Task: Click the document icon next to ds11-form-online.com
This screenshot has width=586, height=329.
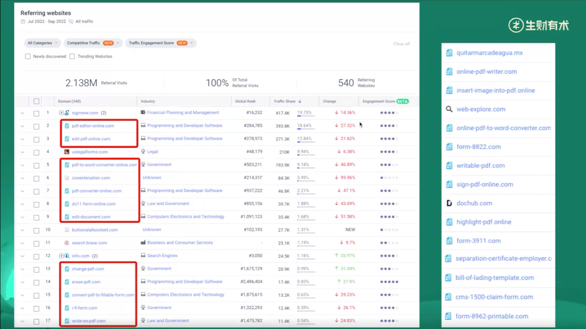Action: point(67,204)
